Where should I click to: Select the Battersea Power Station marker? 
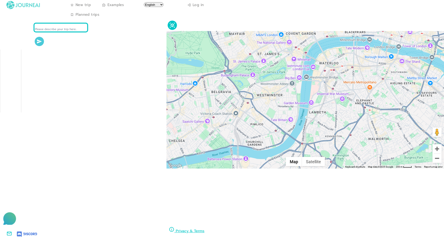pos(246,159)
